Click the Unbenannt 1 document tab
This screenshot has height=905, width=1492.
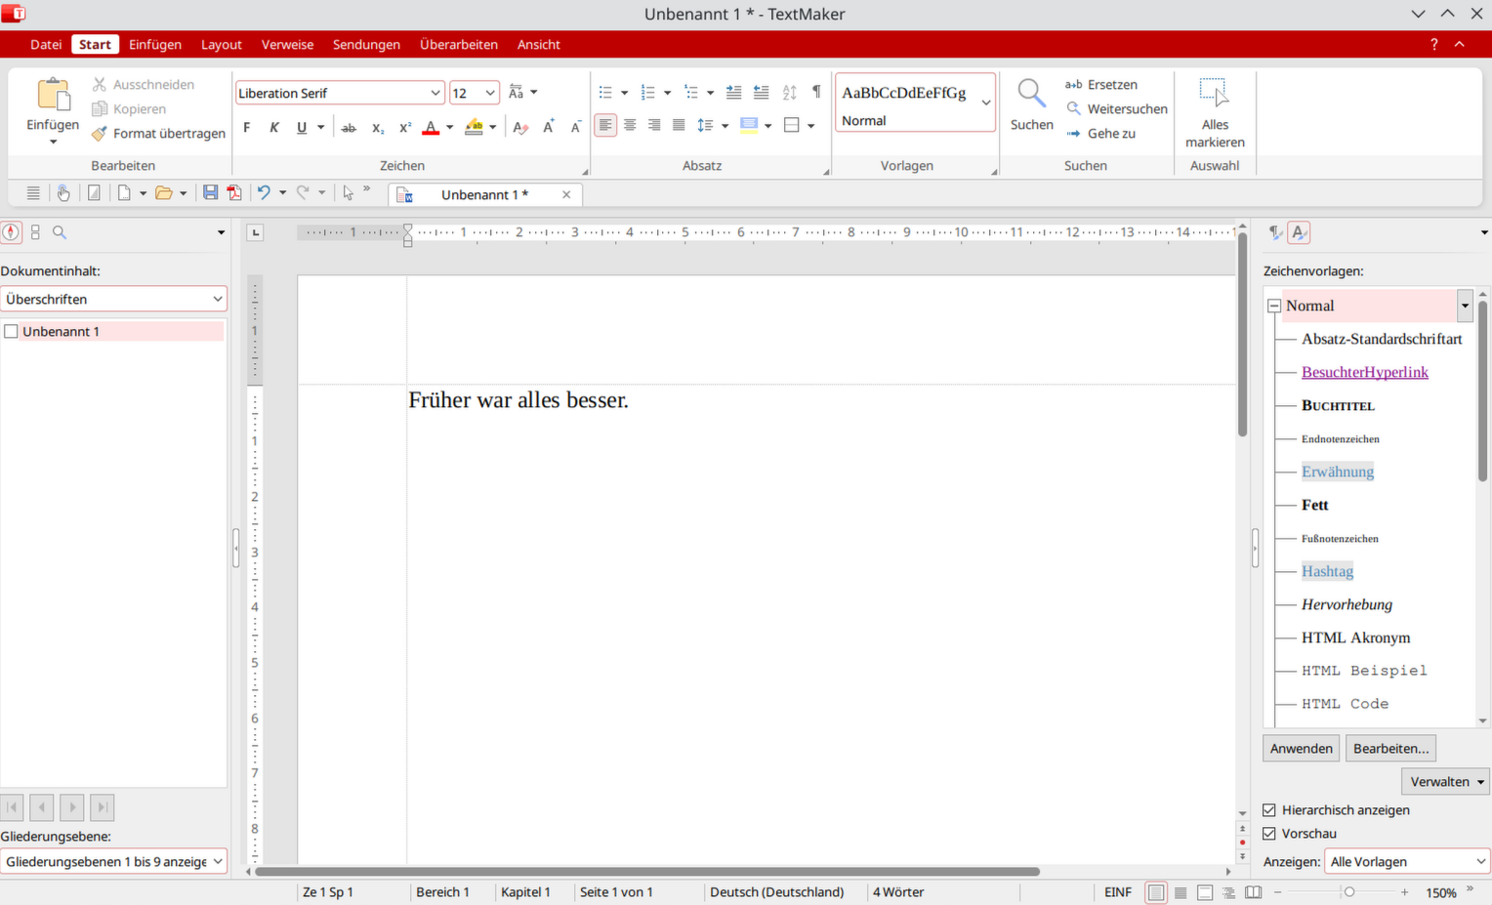(485, 194)
